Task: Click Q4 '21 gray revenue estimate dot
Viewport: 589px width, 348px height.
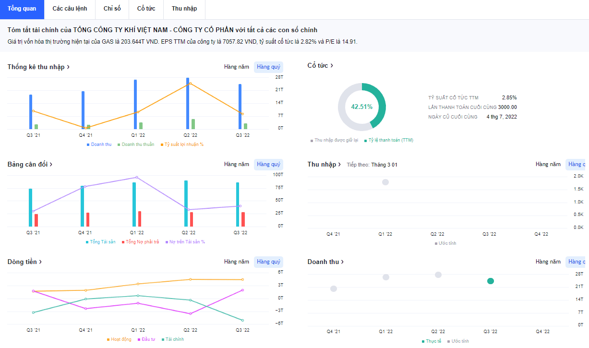Action: point(334,288)
